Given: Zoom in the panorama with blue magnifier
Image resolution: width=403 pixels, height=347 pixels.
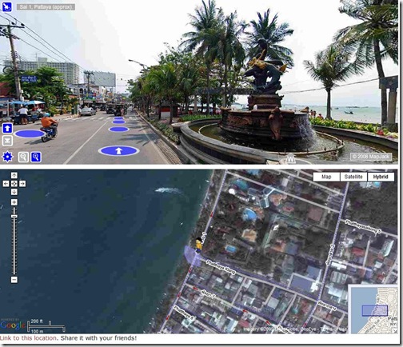Looking at the screenshot, I should pos(36,158).
